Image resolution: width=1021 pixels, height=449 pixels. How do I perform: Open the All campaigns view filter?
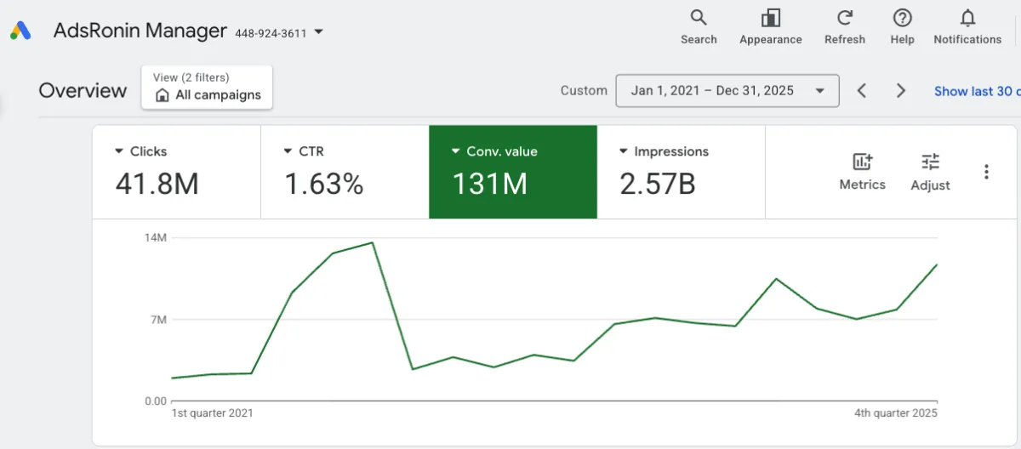pos(207,87)
